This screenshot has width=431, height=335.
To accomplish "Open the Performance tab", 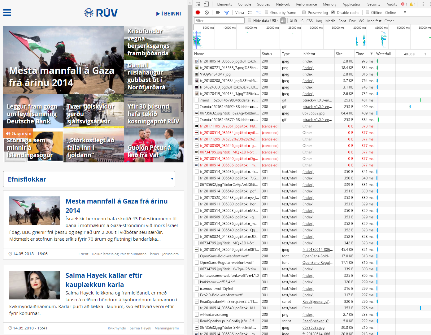I will [x=306, y=4].
